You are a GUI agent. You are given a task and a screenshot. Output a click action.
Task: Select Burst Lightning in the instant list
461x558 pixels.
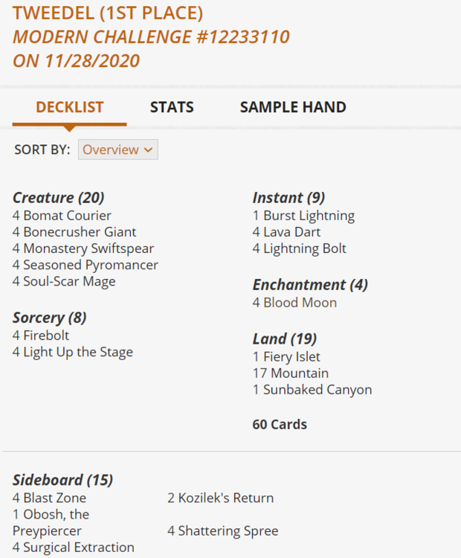pos(309,216)
